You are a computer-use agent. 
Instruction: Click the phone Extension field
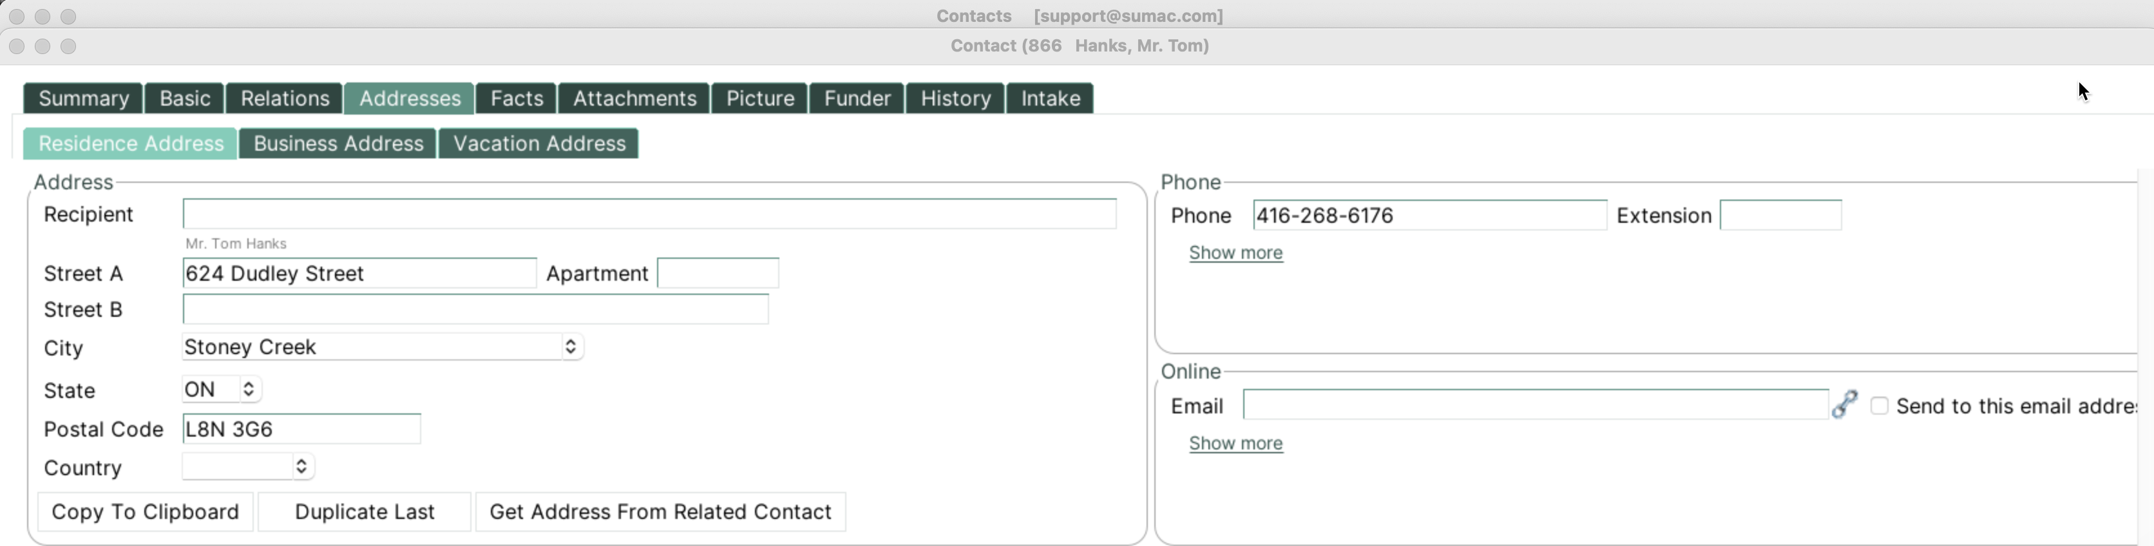click(x=1780, y=216)
